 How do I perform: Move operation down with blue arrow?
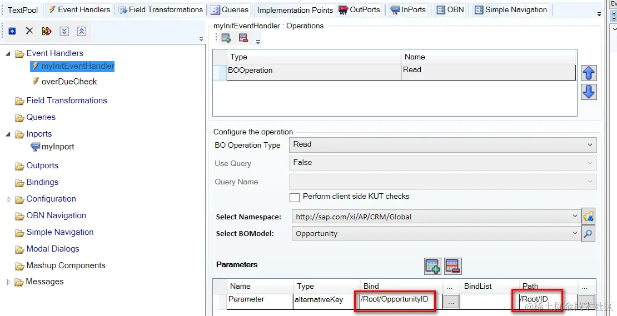click(x=589, y=92)
